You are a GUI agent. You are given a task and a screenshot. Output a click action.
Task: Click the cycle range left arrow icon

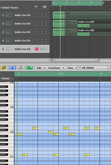51,3
